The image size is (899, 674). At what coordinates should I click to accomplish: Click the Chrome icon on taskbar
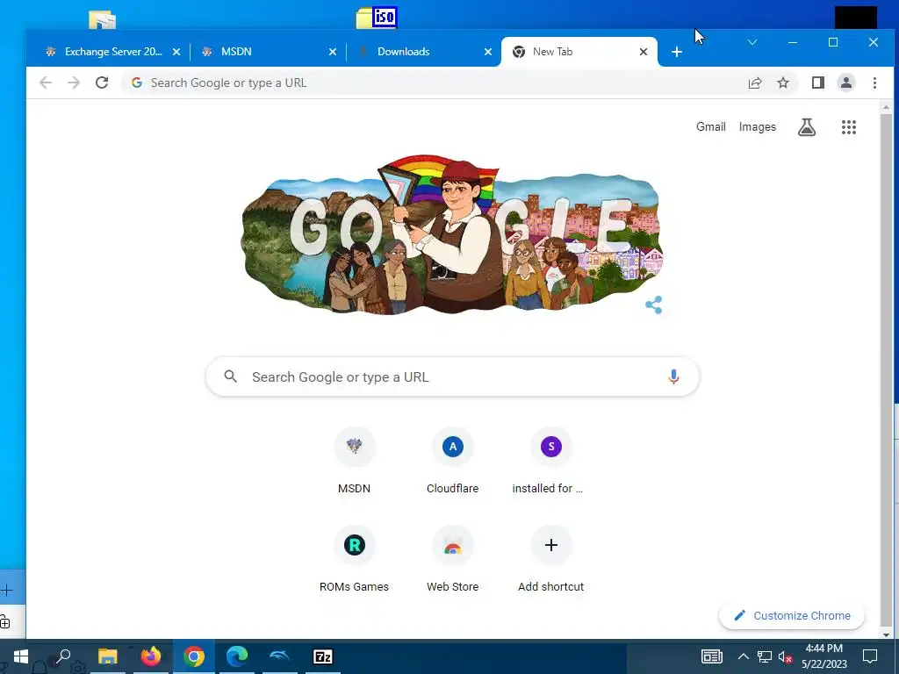click(x=194, y=656)
